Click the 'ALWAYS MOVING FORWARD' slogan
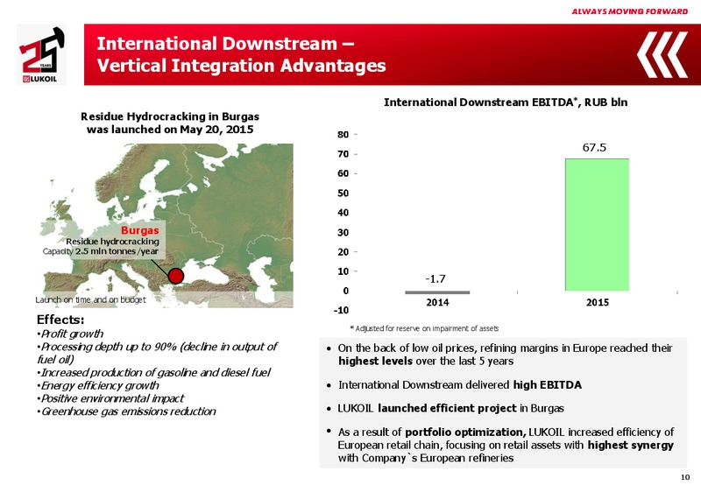701x485 pixels. click(629, 11)
